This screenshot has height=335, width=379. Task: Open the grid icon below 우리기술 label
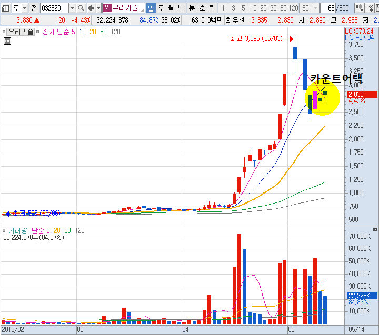[7, 40]
